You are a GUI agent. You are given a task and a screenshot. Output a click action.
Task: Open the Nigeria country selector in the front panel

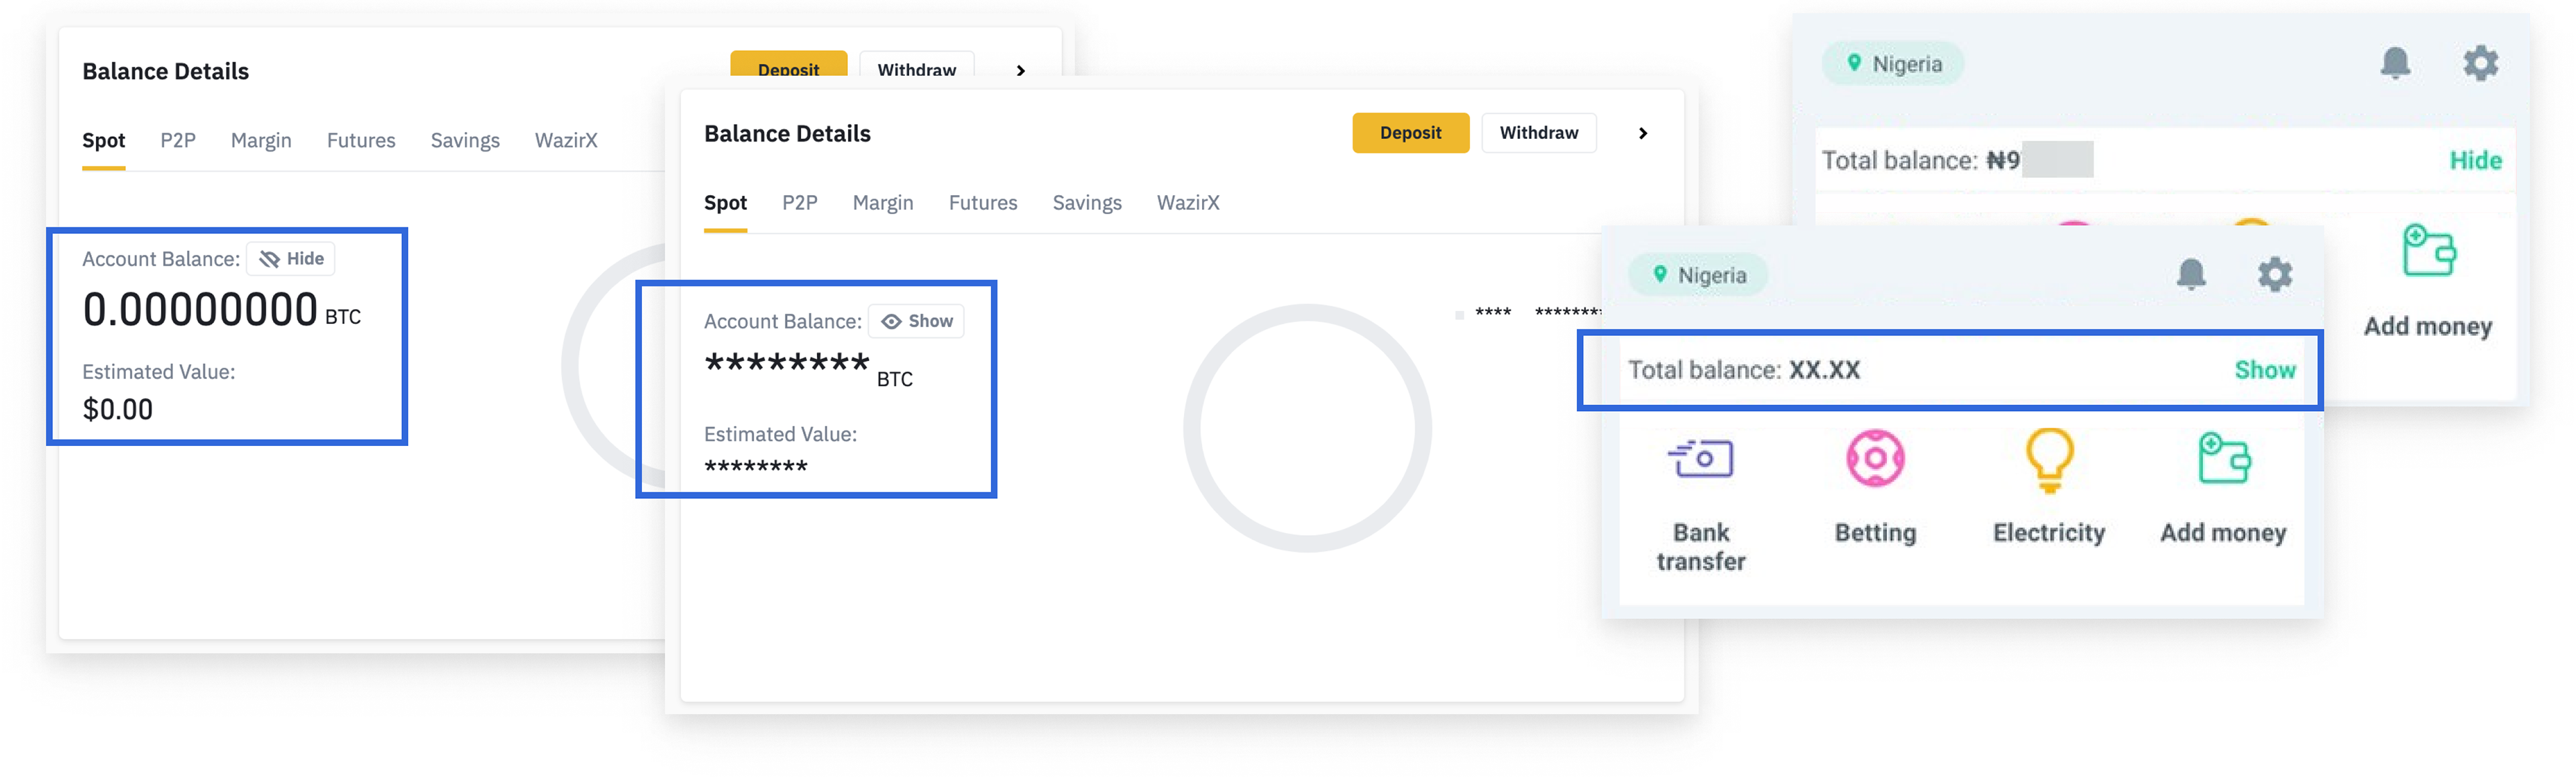[1698, 275]
